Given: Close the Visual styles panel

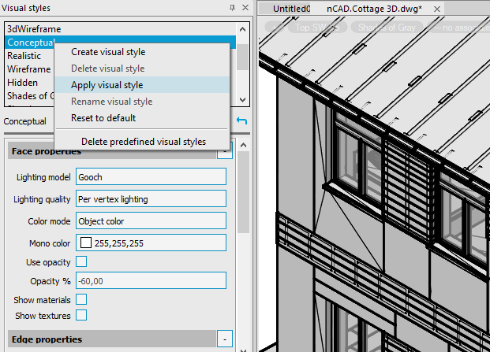Looking at the screenshot, I should (x=244, y=7).
